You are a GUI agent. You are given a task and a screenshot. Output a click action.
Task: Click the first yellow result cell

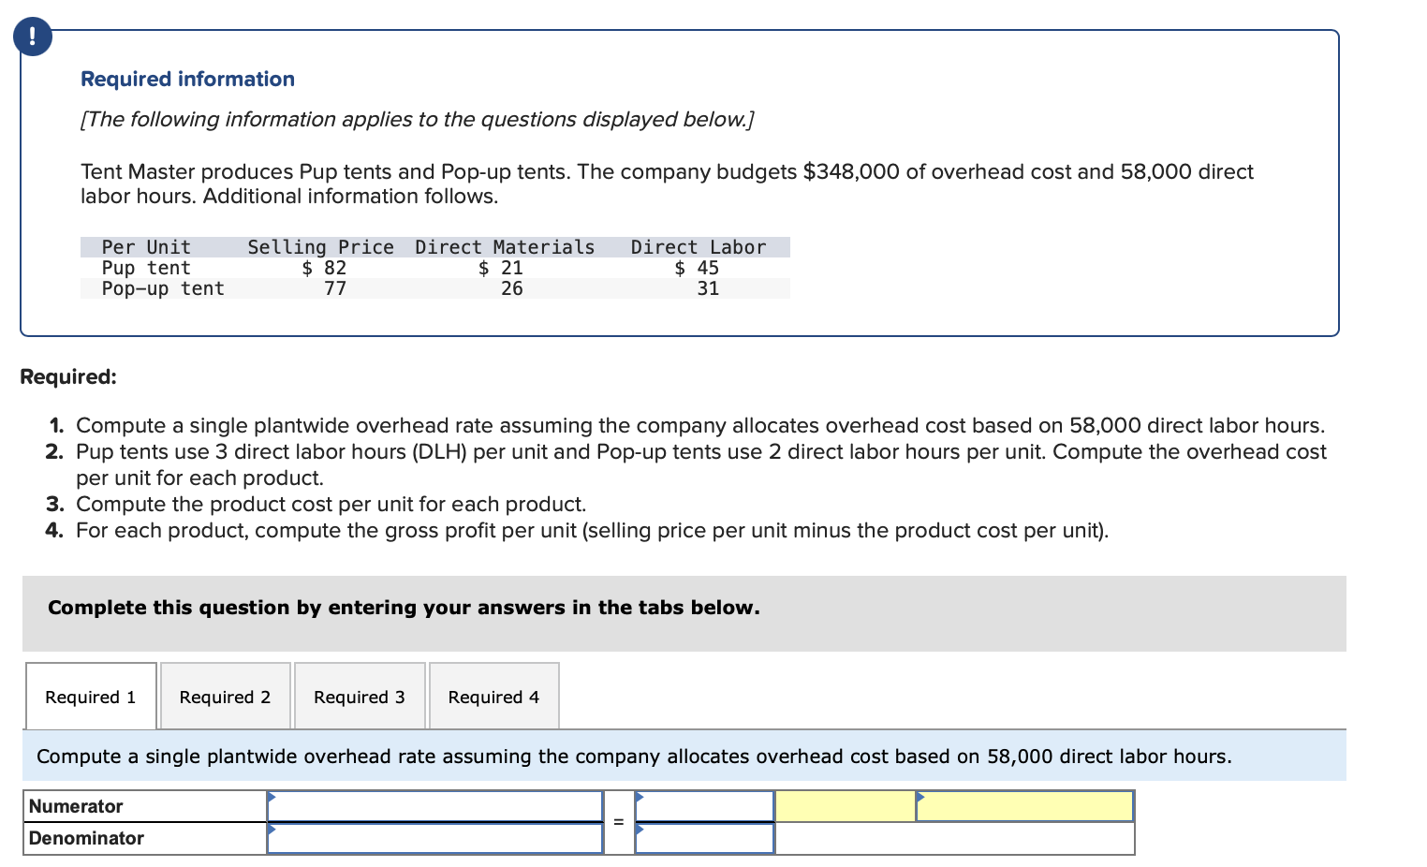[x=846, y=806]
